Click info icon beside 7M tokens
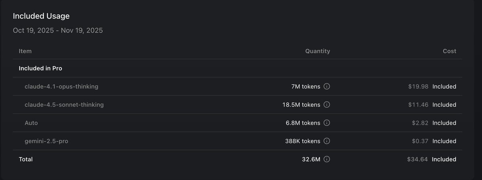The image size is (482, 180). (x=327, y=87)
